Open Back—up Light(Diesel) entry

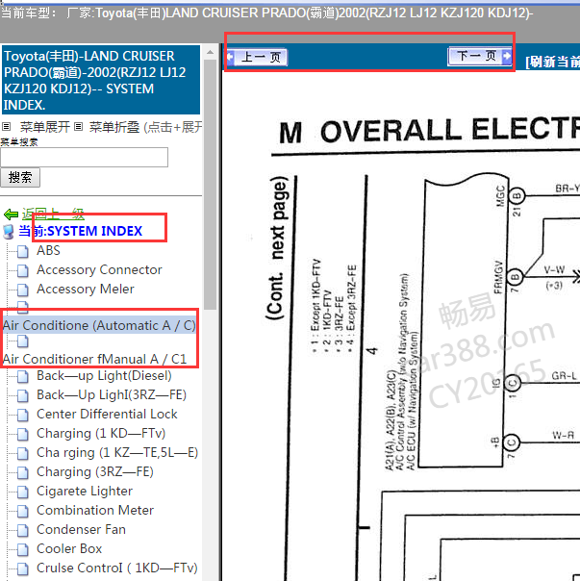click(x=104, y=376)
